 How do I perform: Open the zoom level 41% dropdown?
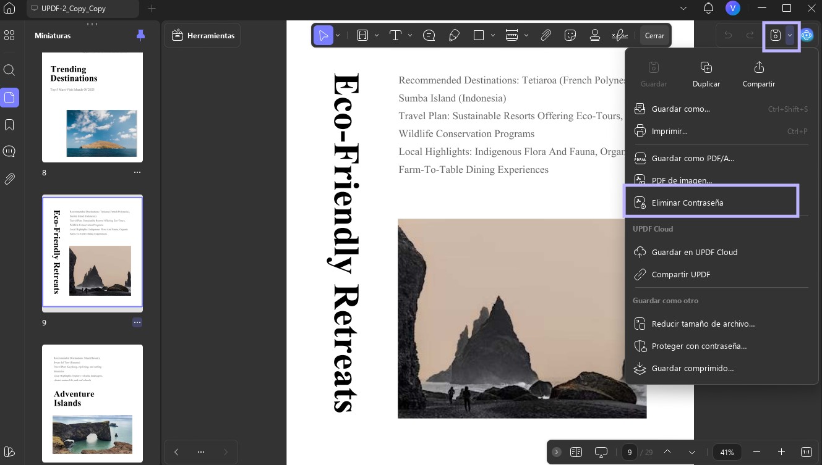727,452
